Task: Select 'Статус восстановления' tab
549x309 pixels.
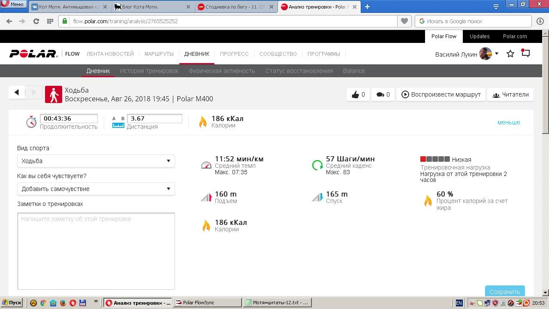Action: [x=299, y=71]
